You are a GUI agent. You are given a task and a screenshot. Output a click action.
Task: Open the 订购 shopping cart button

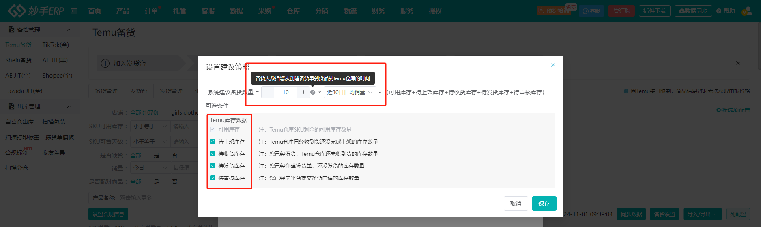coord(621,11)
